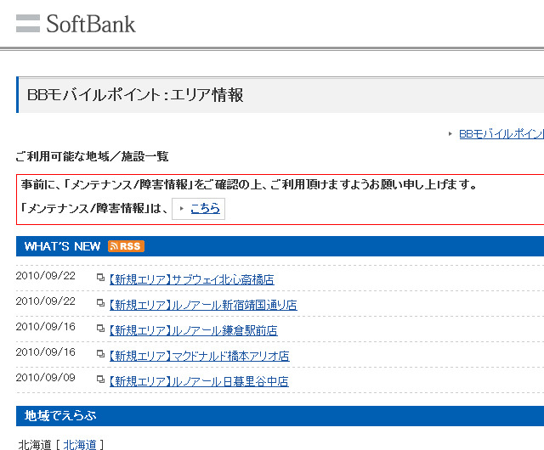Click new-window icon beside ルノアール新宿靖国通り店

click(x=101, y=303)
